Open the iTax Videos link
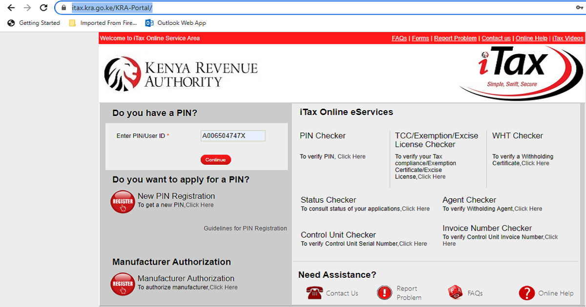This screenshot has width=586, height=307. tap(568, 38)
